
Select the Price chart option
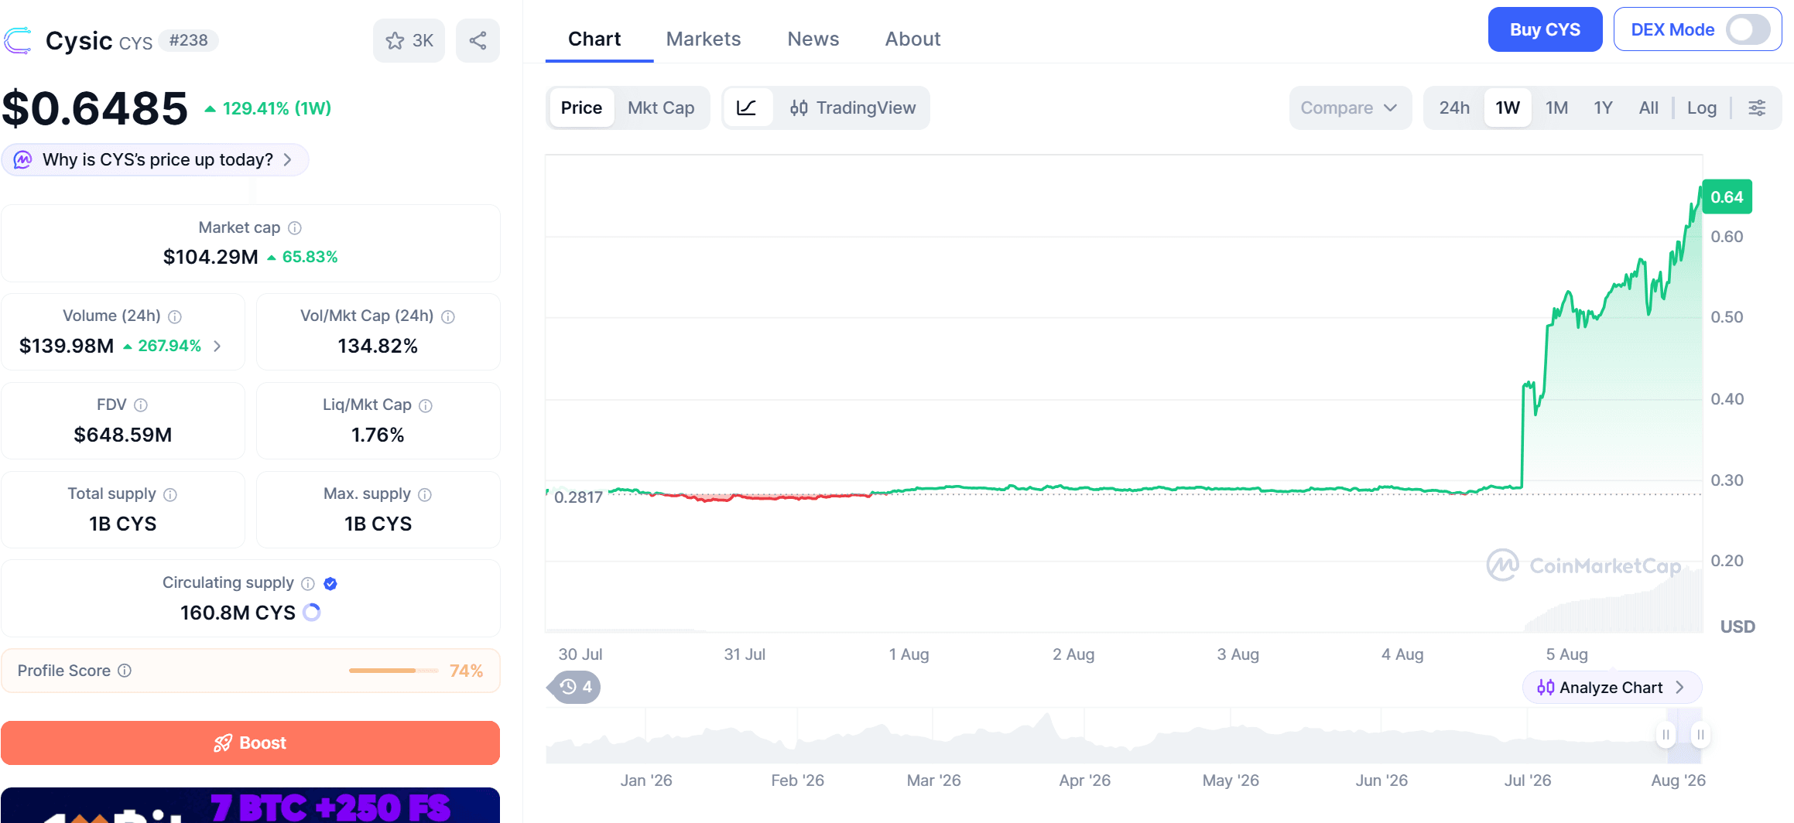581,108
